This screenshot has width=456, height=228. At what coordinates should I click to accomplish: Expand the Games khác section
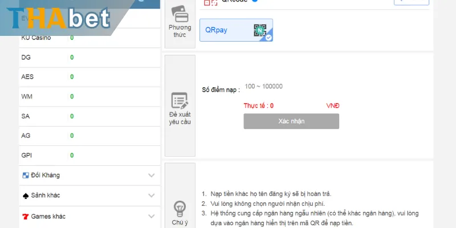151,216
